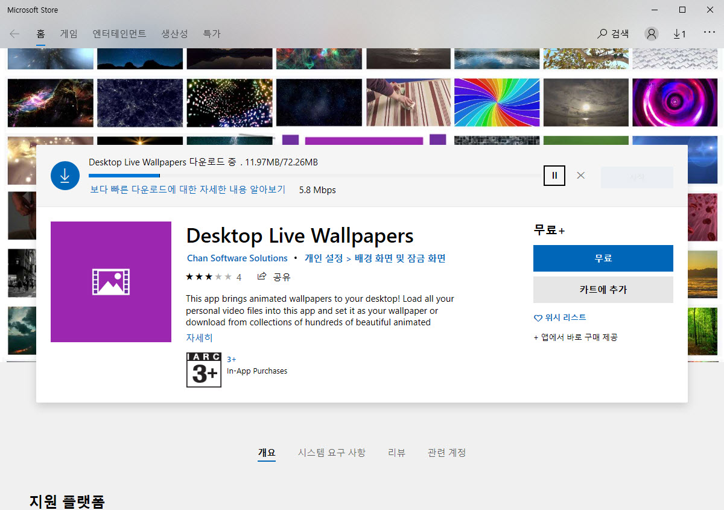Click the blue 무료 button
The height and width of the screenshot is (510, 724).
coord(603,258)
